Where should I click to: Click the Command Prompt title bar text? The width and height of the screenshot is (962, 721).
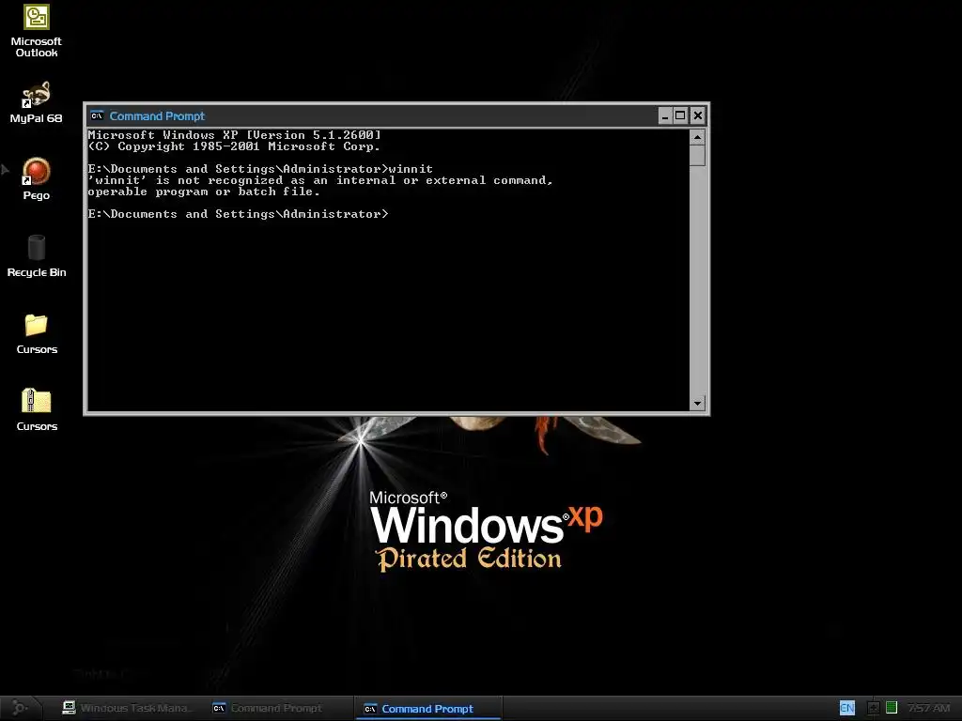[157, 115]
